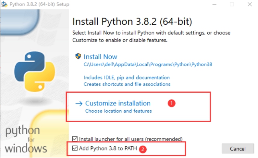
Task: Close the Python Setup window
Action: (250, 4)
